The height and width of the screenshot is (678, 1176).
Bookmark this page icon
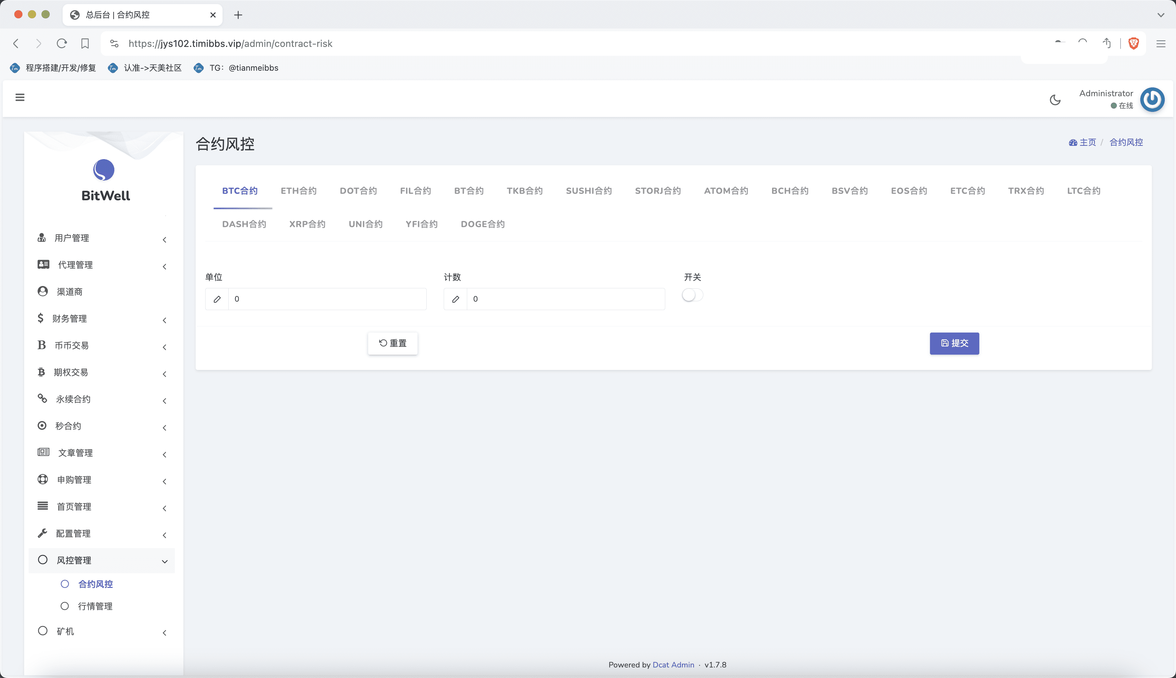pos(85,43)
